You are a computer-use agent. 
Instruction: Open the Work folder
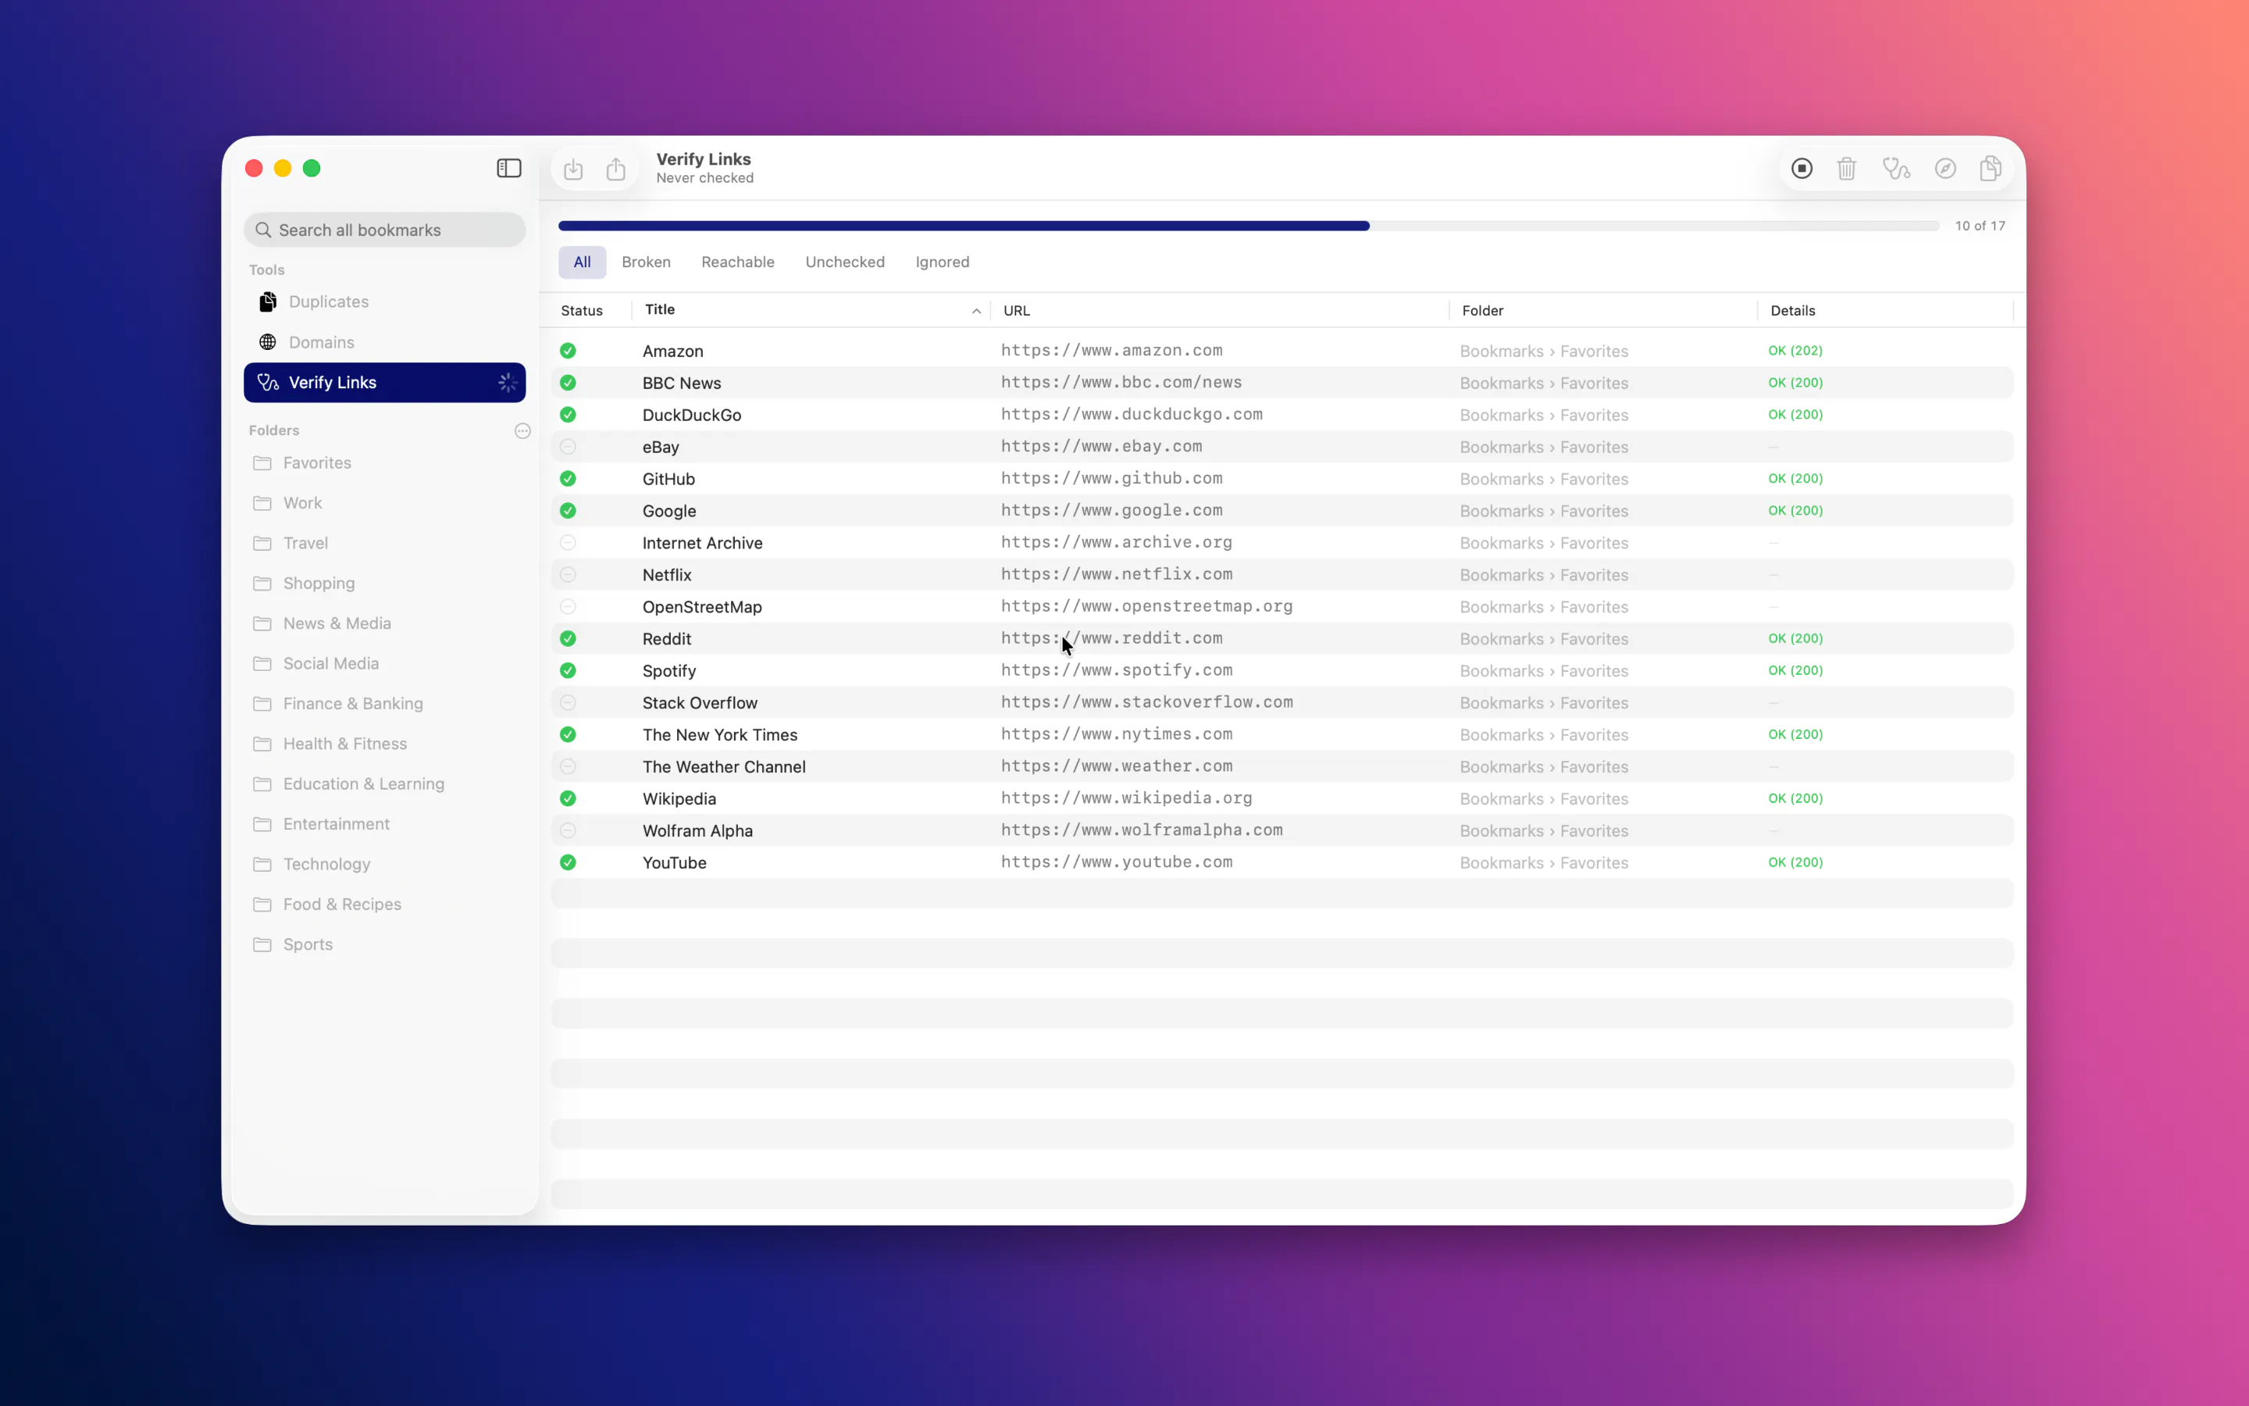[x=385, y=502]
